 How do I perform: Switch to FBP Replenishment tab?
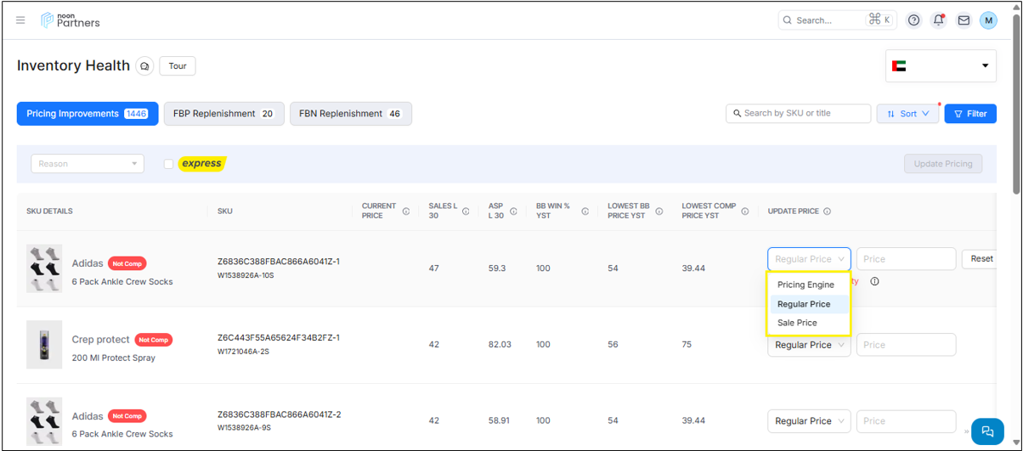pos(223,114)
